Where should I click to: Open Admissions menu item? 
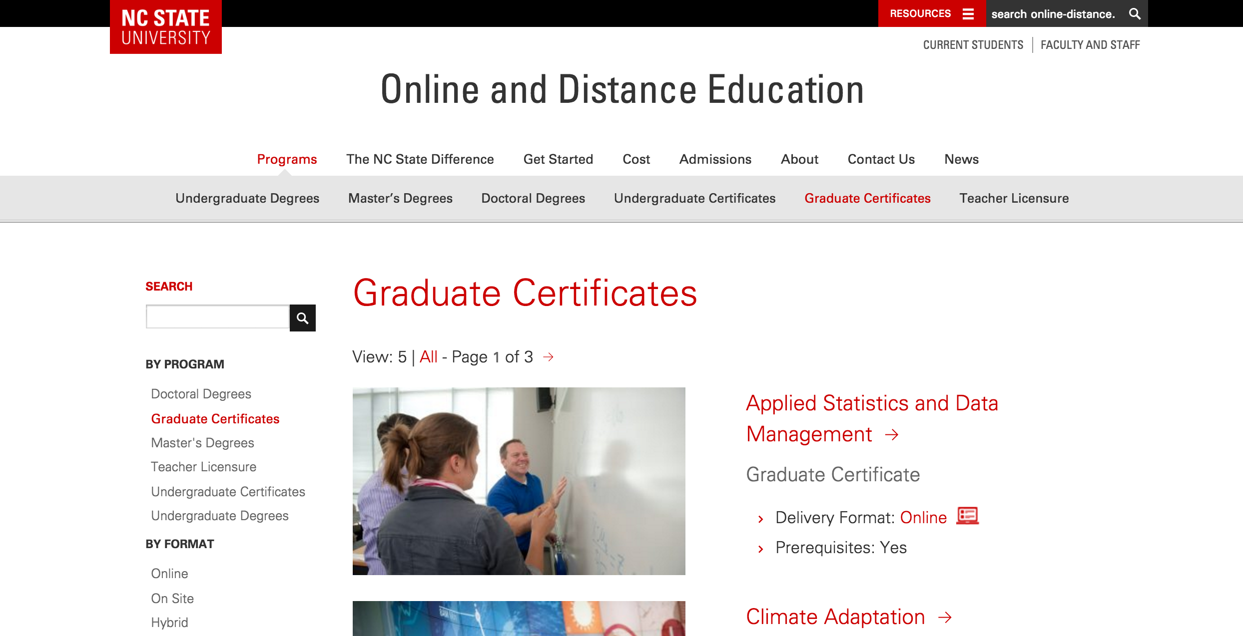[x=715, y=159]
